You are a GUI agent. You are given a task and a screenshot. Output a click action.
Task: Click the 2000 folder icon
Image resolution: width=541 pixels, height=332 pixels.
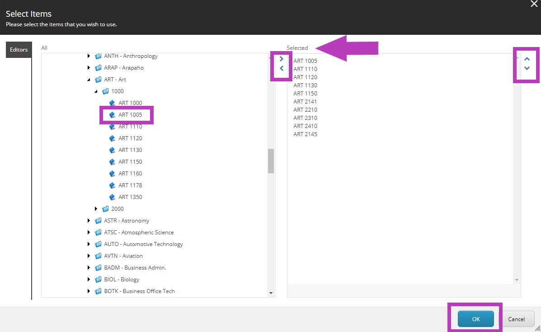[106, 209]
